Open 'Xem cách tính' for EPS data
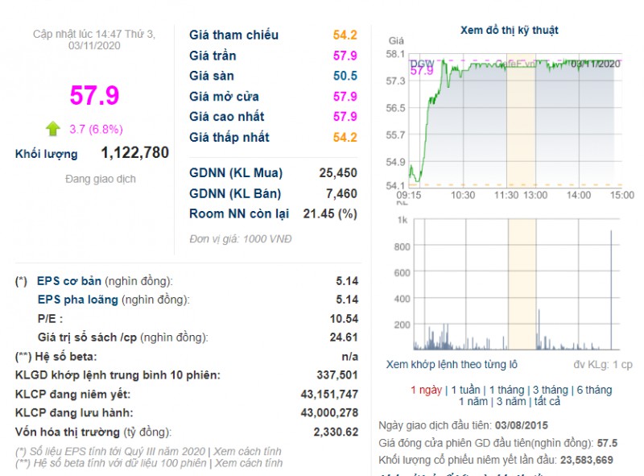 pyautogui.click(x=249, y=450)
